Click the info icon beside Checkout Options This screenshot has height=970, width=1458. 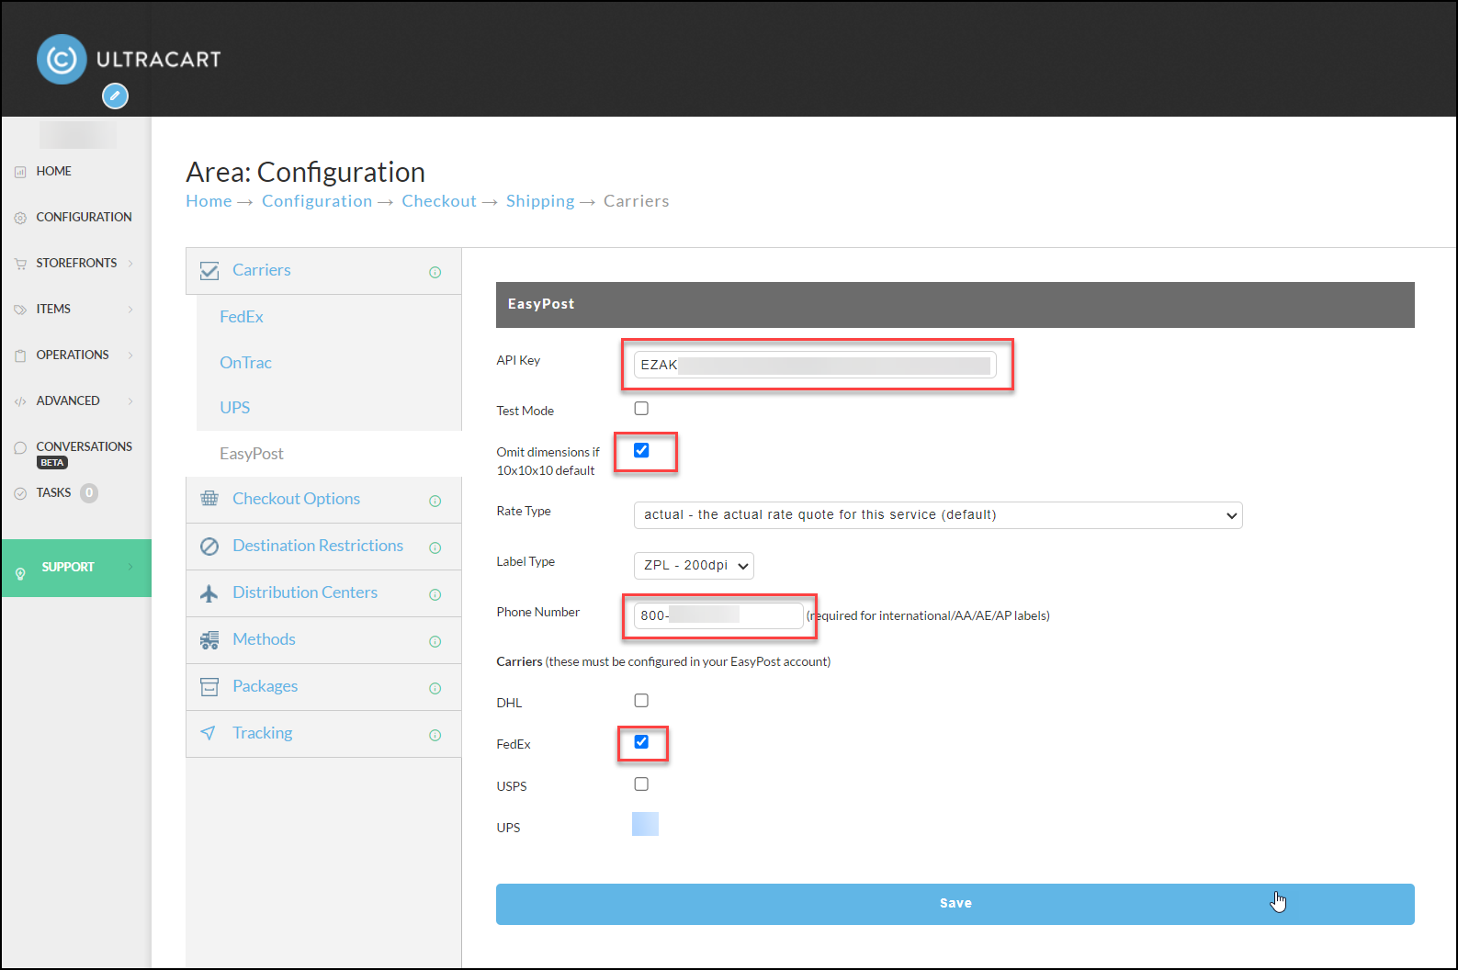pos(435,501)
